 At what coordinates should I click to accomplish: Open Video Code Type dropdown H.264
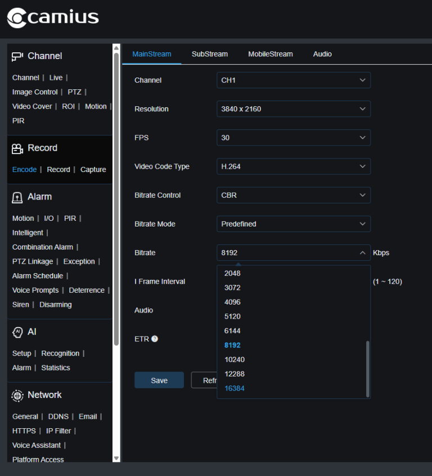[294, 166]
